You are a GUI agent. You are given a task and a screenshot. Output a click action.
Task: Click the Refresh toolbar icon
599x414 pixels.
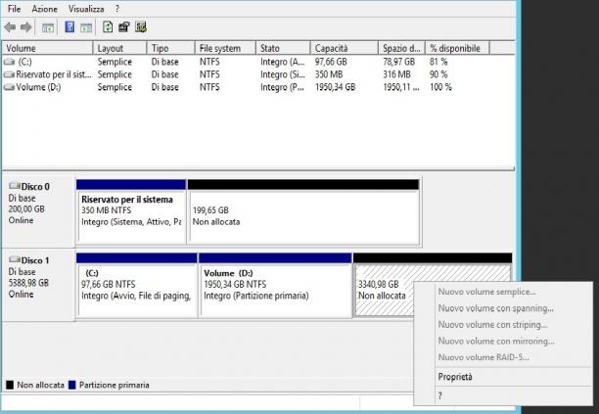(x=108, y=27)
